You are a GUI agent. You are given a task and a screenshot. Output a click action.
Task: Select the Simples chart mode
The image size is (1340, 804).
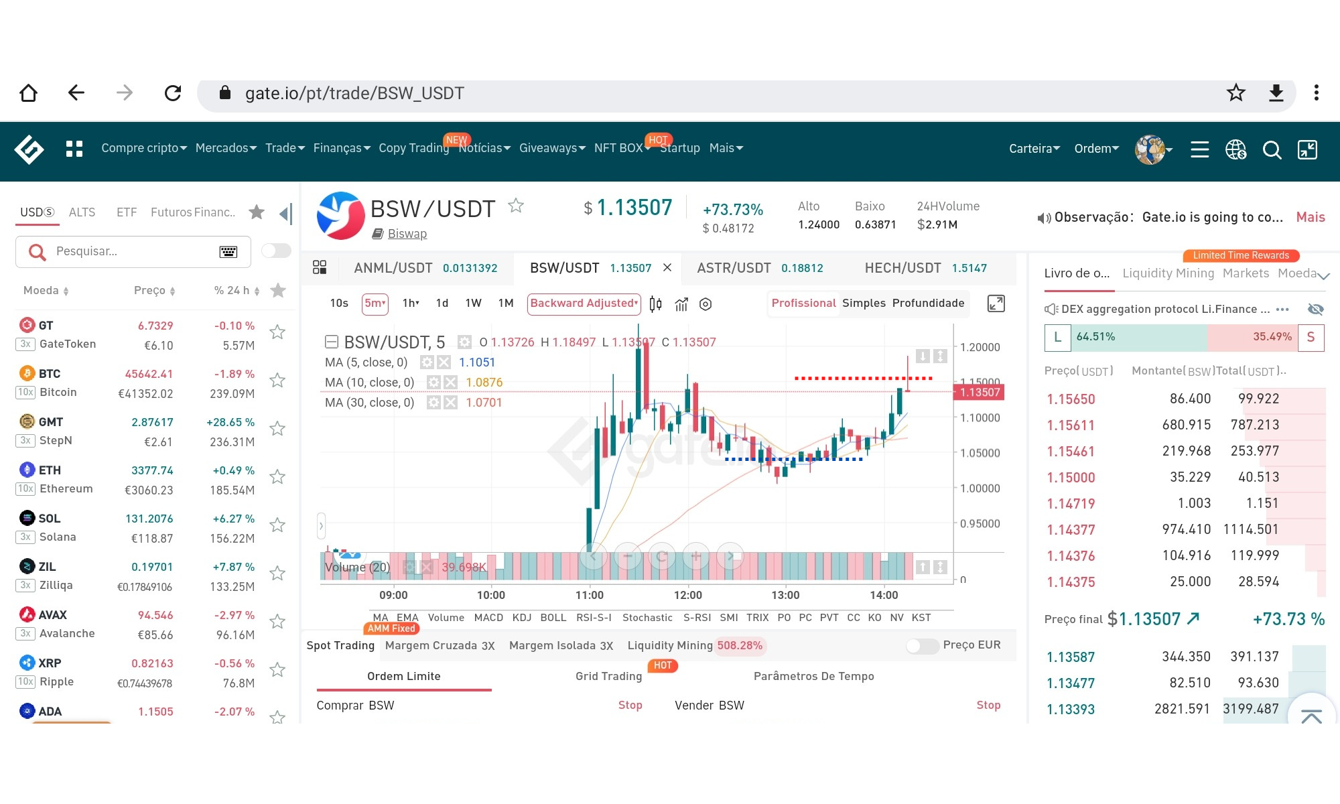point(864,304)
